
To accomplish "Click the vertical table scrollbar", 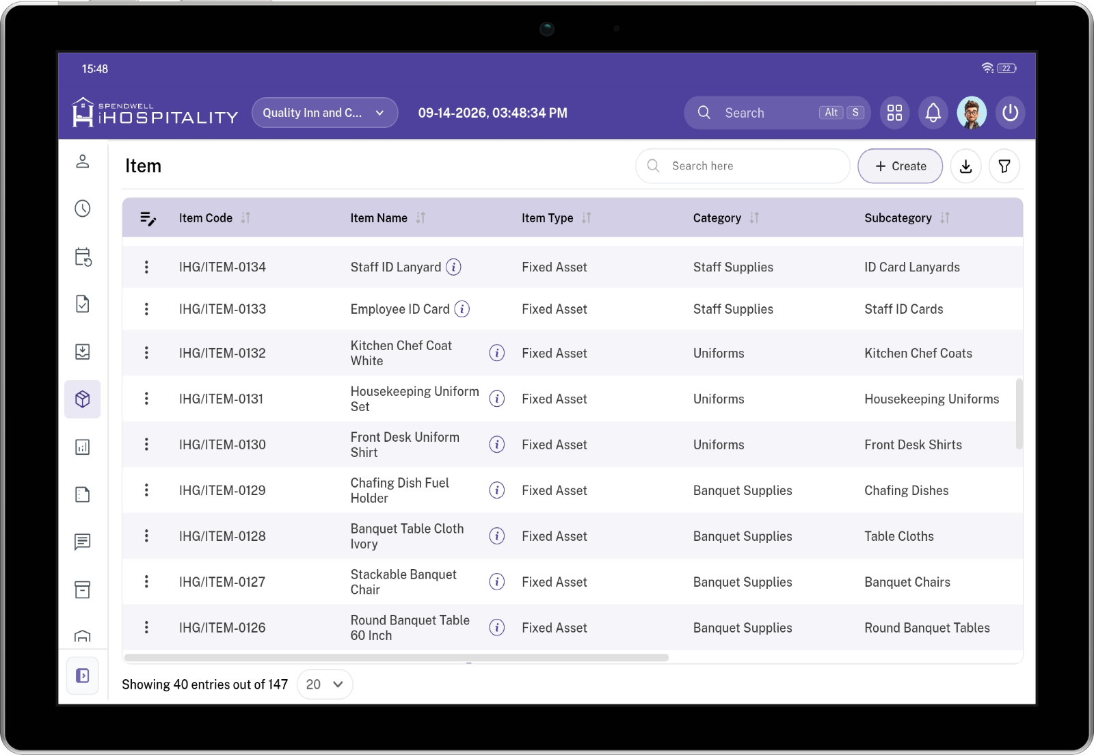I will [1019, 414].
